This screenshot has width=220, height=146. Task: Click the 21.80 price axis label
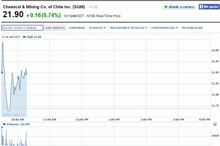tap(215, 95)
